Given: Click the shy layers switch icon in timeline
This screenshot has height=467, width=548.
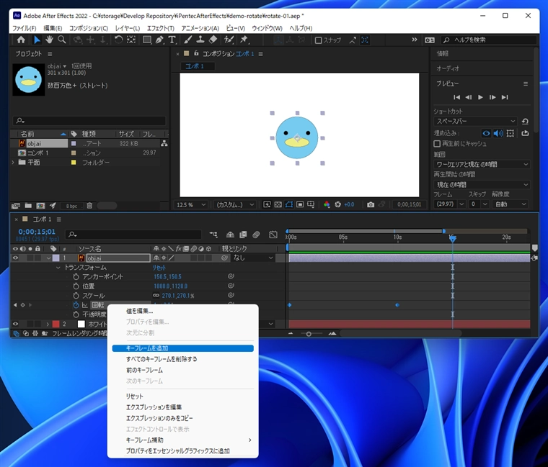Looking at the screenshot, I should click(230, 235).
